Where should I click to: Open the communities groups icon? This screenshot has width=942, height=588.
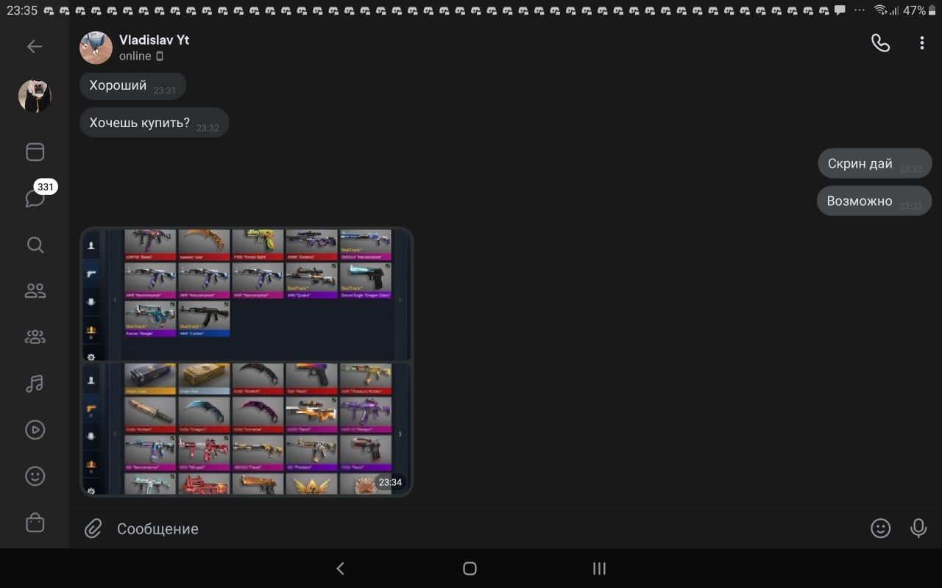(35, 337)
